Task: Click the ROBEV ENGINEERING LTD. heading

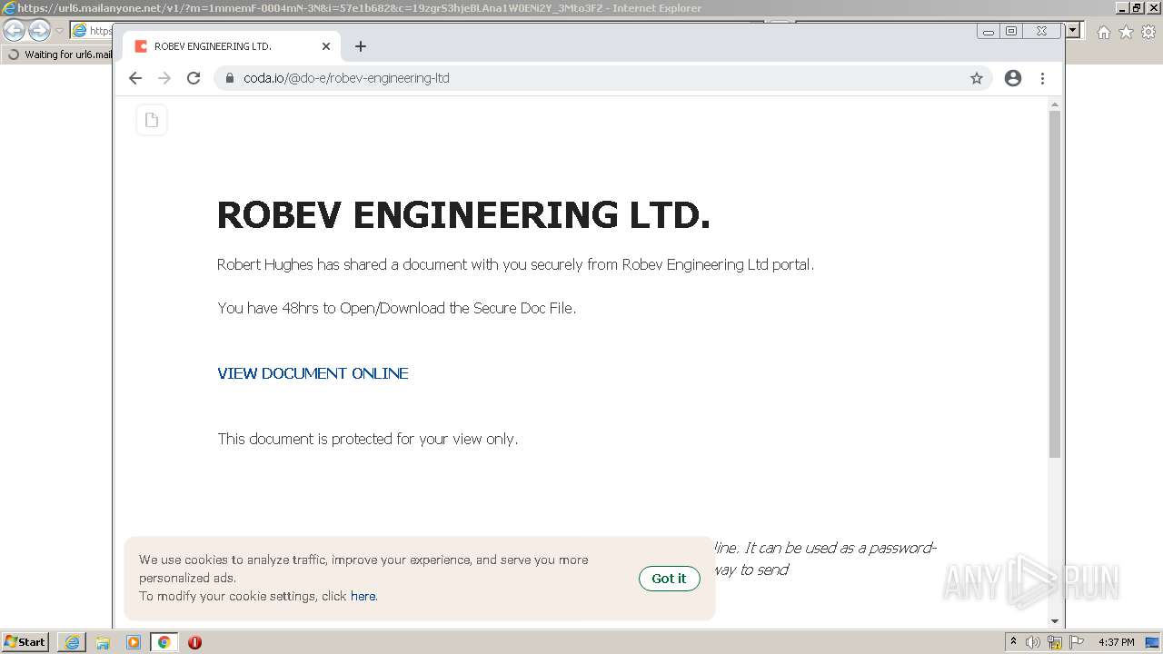Action: point(463,216)
